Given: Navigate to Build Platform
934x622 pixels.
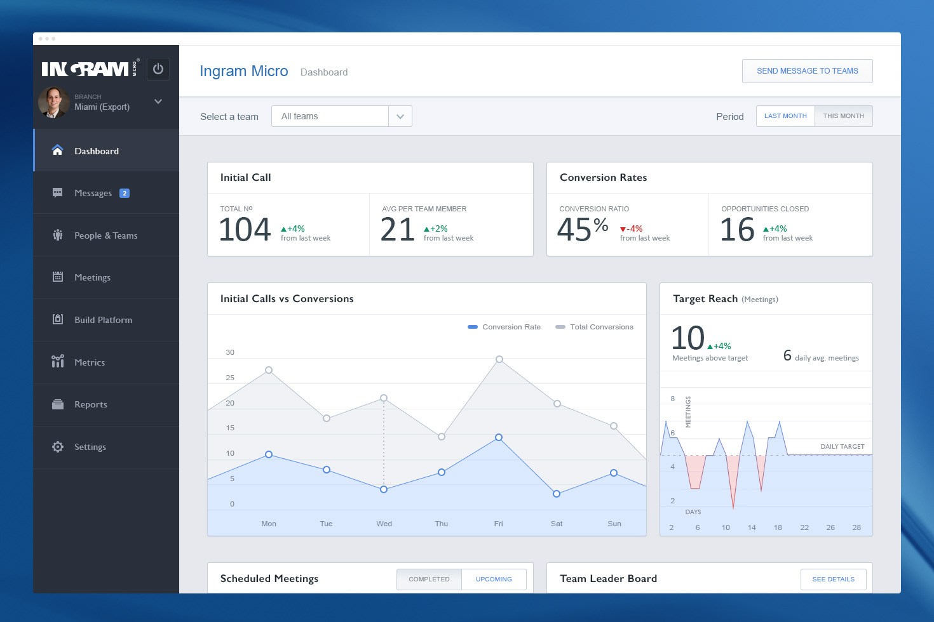Looking at the screenshot, I should pyautogui.click(x=106, y=320).
